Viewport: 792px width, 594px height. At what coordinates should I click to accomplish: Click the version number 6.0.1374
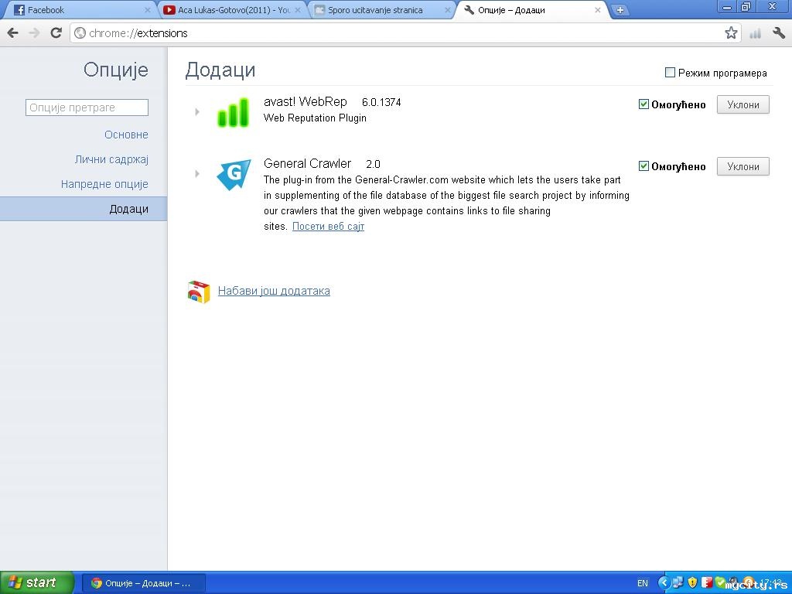tap(381, 102)
